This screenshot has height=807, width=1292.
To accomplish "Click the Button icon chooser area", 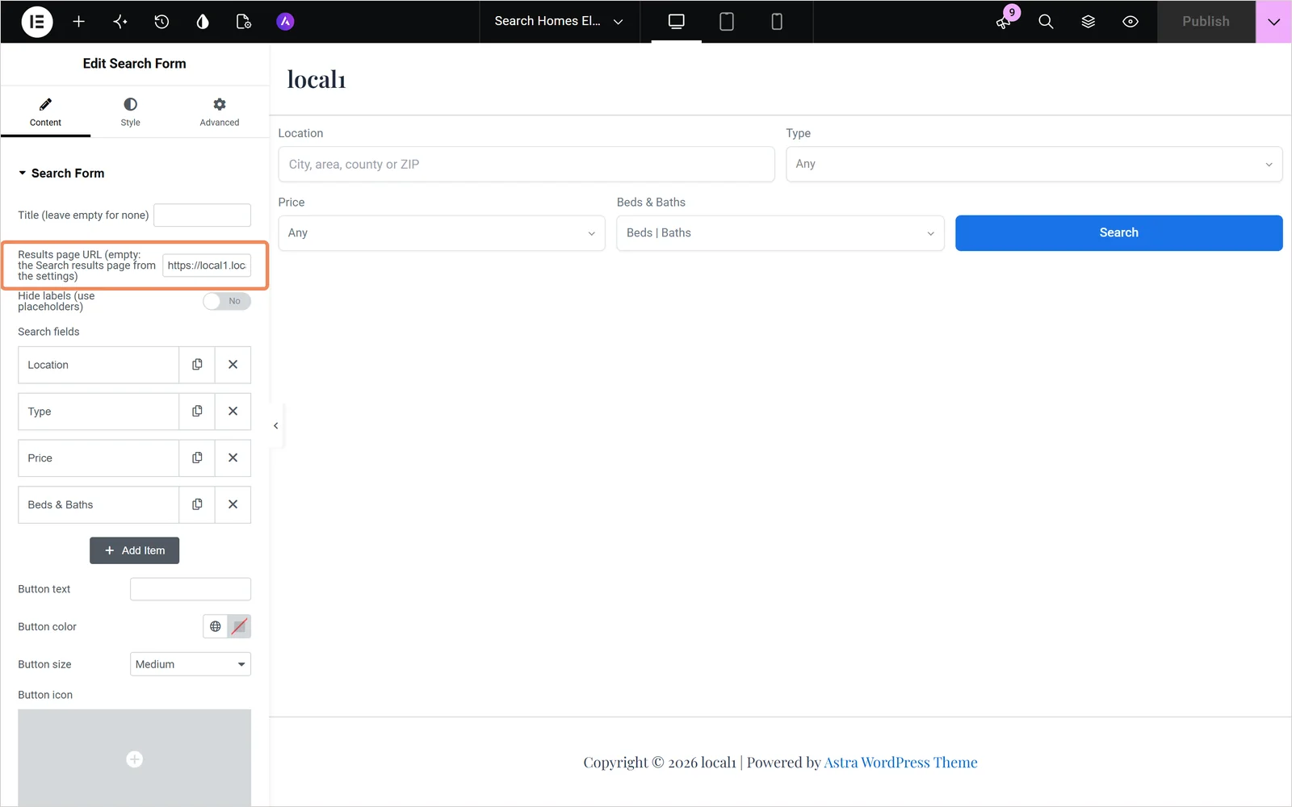I will coord(134,758).
